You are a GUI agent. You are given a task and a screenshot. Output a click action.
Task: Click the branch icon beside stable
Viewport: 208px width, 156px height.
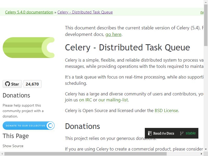[181, 133]
